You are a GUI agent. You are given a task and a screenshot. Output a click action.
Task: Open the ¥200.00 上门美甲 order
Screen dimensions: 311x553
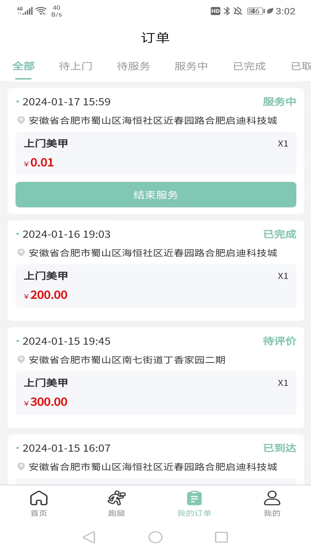[156, 286]
